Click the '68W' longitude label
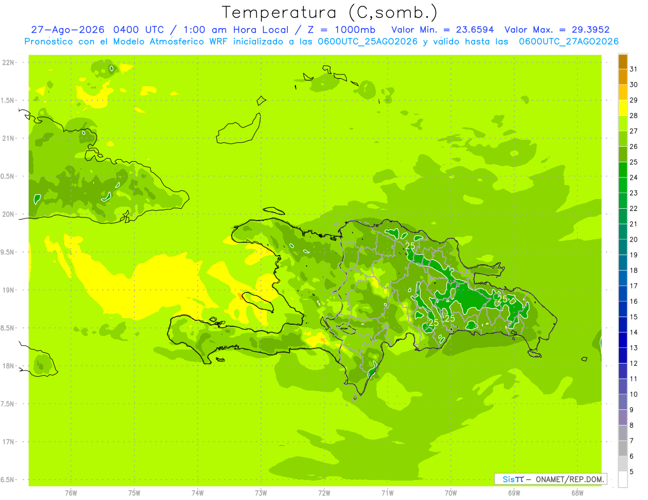Viewport: 648px width, 500px height. [577, 493]
